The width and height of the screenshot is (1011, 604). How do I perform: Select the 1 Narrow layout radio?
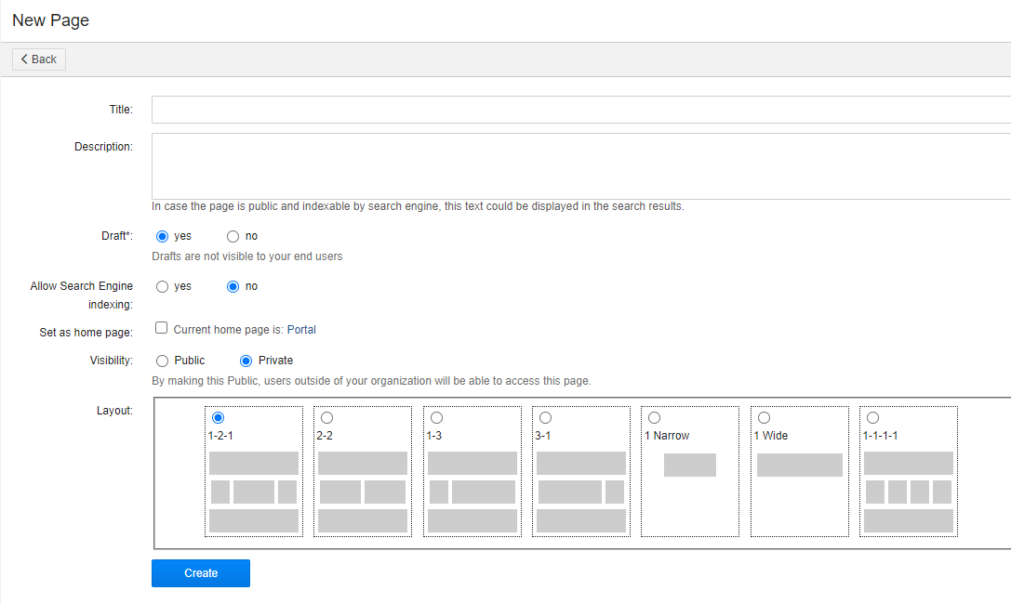pos(655,418)
